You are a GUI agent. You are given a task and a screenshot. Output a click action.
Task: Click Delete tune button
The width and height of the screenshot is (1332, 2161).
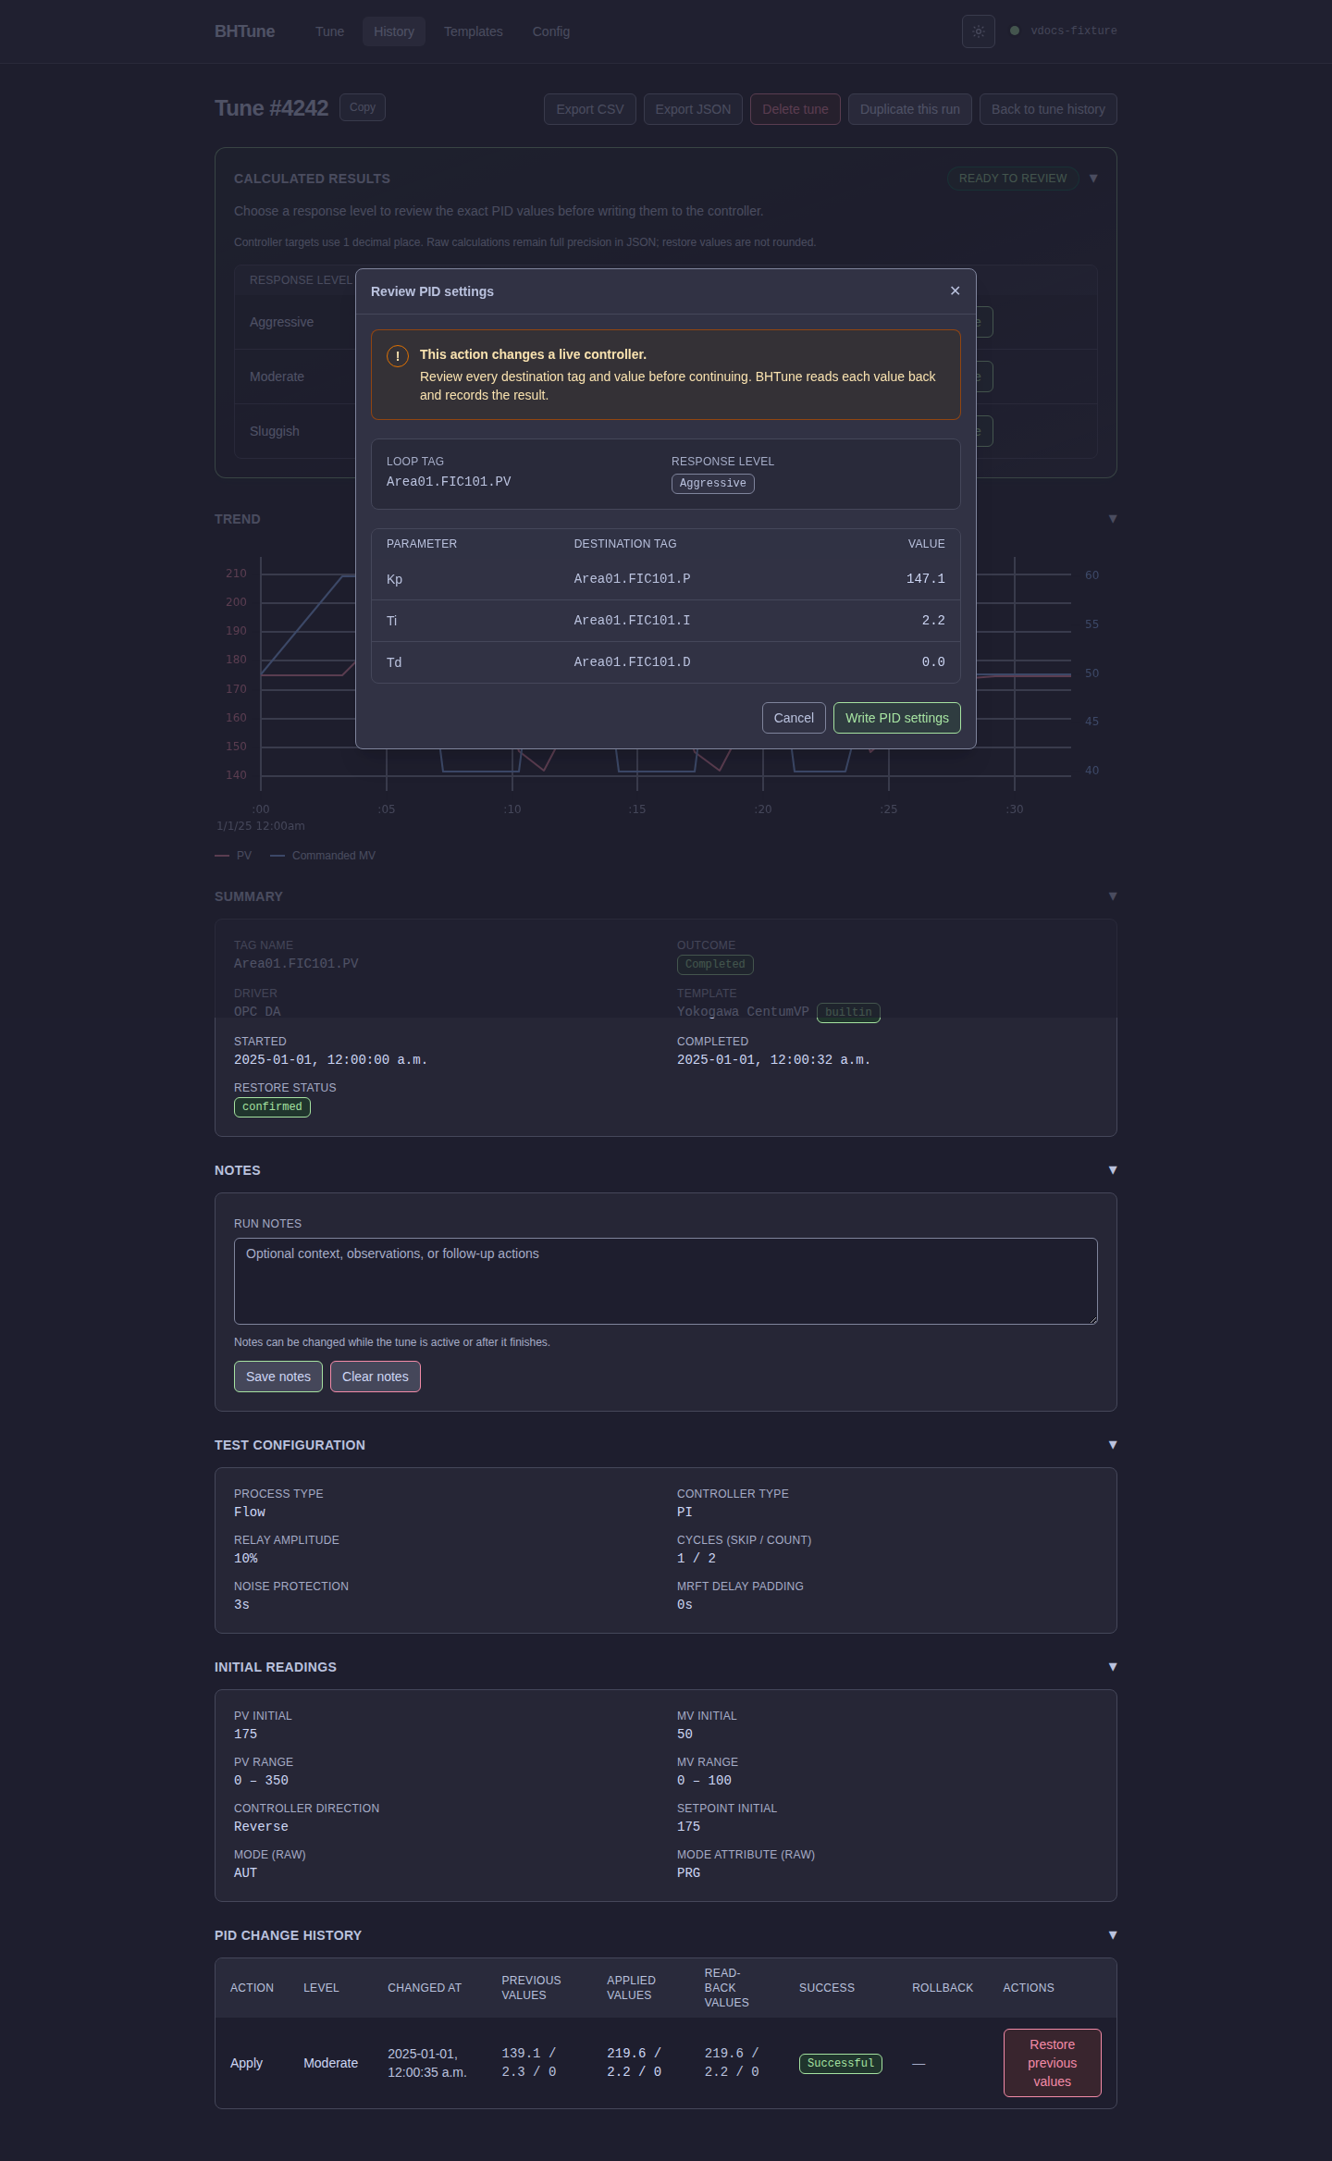pos(795,109)
